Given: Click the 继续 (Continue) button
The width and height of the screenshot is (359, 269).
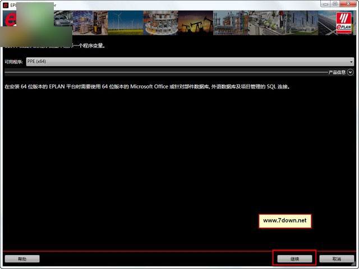Looking at the screenshot, I should coord(294,259).
